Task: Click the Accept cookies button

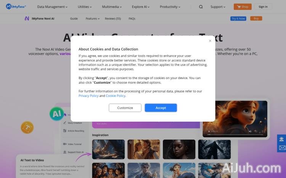Action: [161, 108]
